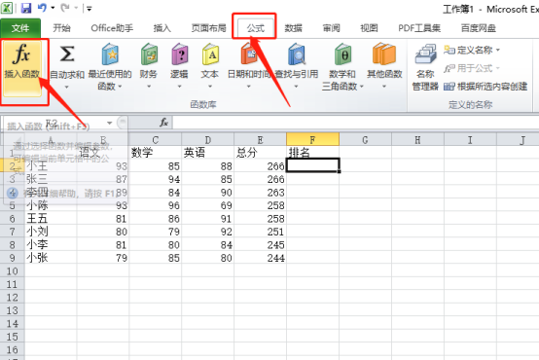Click the cell with name 小陈
Image resolution: width=539 pixels, height=360 pixels.
coord(51,205)
